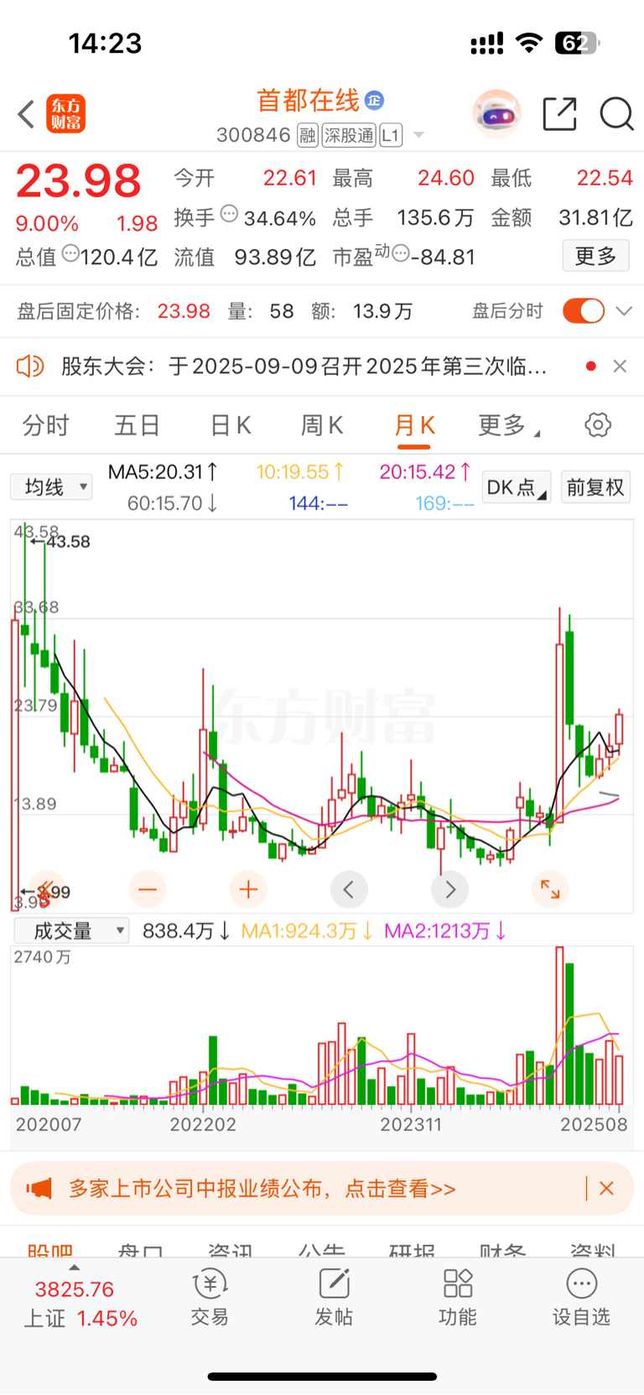The width and height of the screenshot is (644, 1395).
Task: Tap the MA5:20.31 value
Action: 163,472
